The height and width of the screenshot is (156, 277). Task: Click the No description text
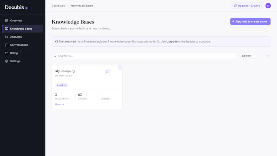coord(63,75)
